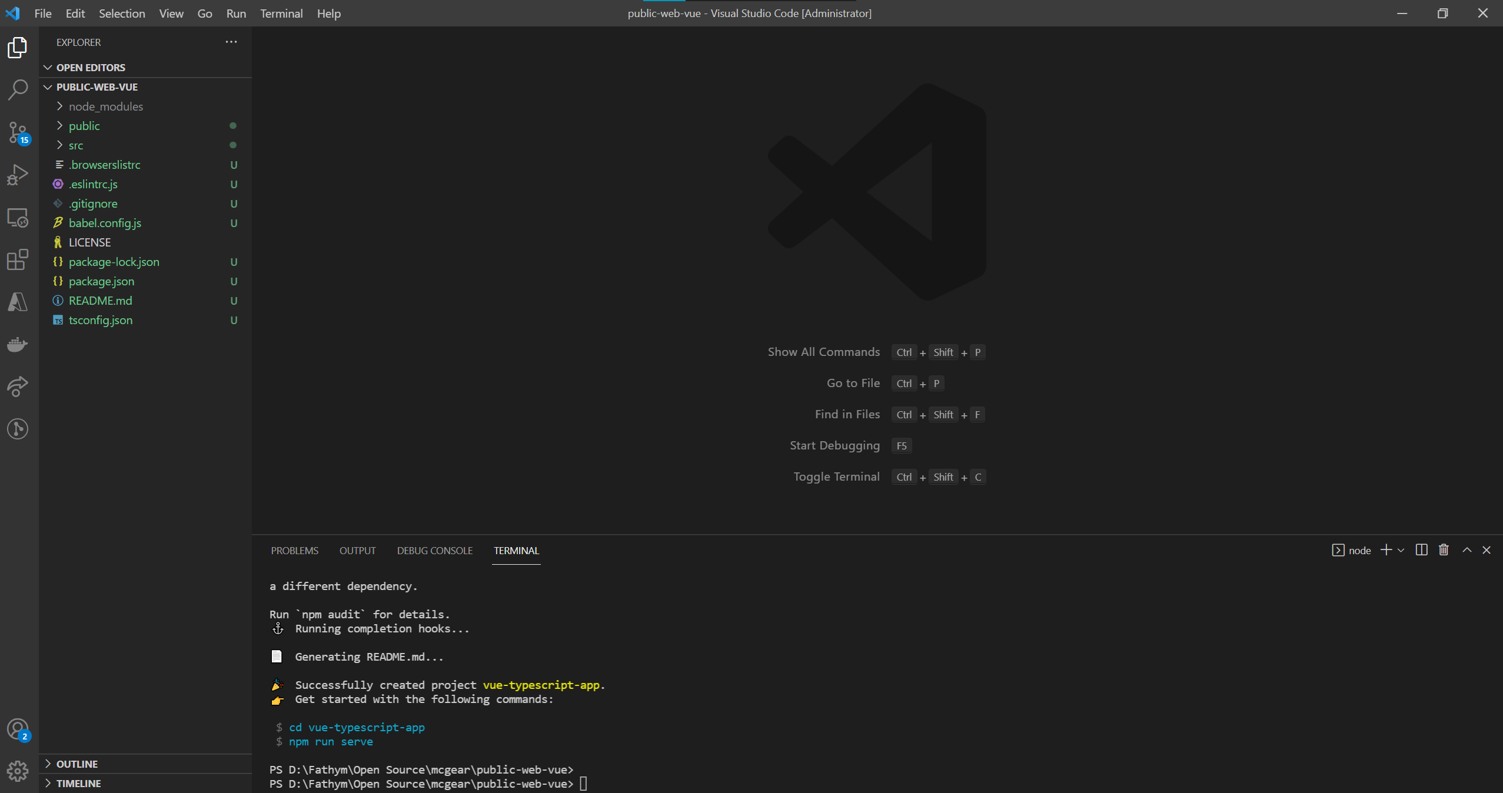
Task: Click the 'npm run serve' terminal text
Action: coord(331,742)
